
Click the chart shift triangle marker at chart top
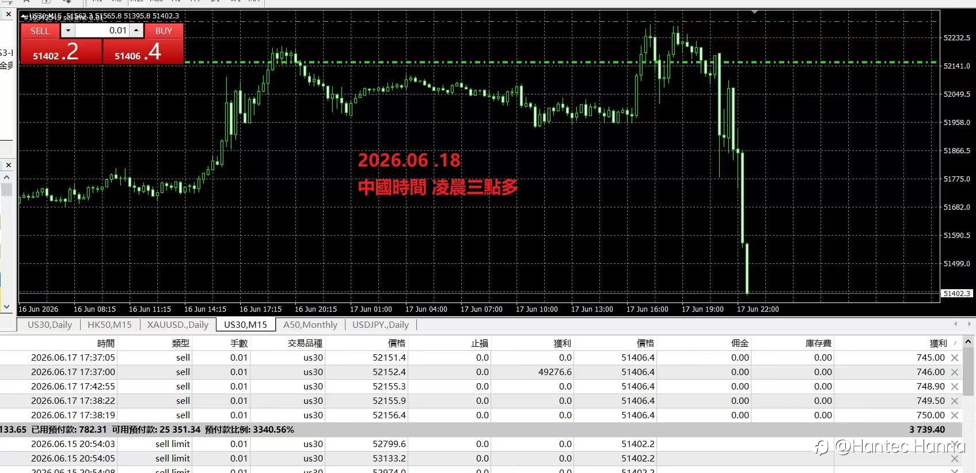754,12
